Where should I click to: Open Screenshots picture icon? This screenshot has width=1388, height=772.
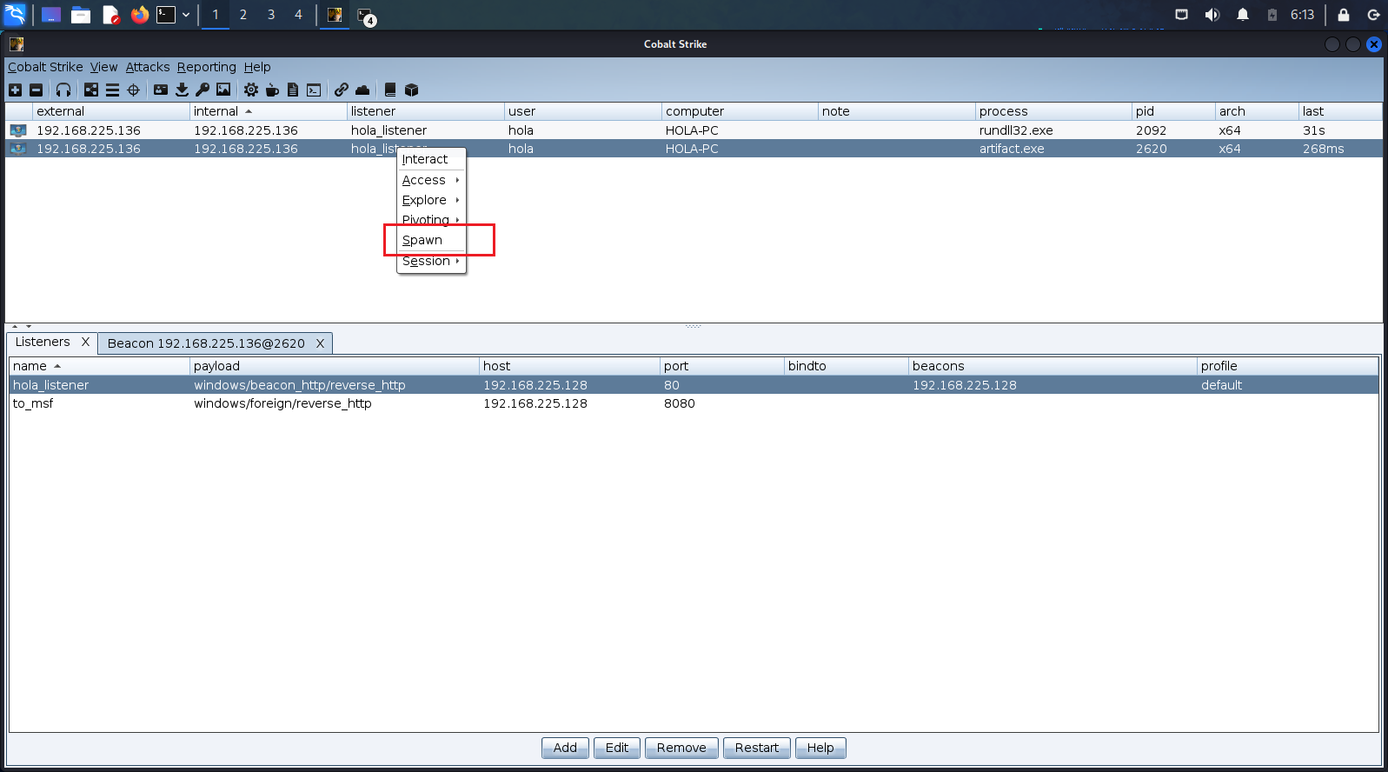(223, 90)
